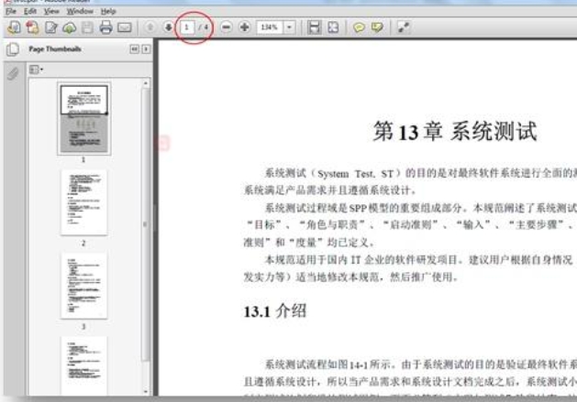The height and width of the screenshot is (402, 577).
Task: Go to next page arrow
Action: [x=168, y=27]
